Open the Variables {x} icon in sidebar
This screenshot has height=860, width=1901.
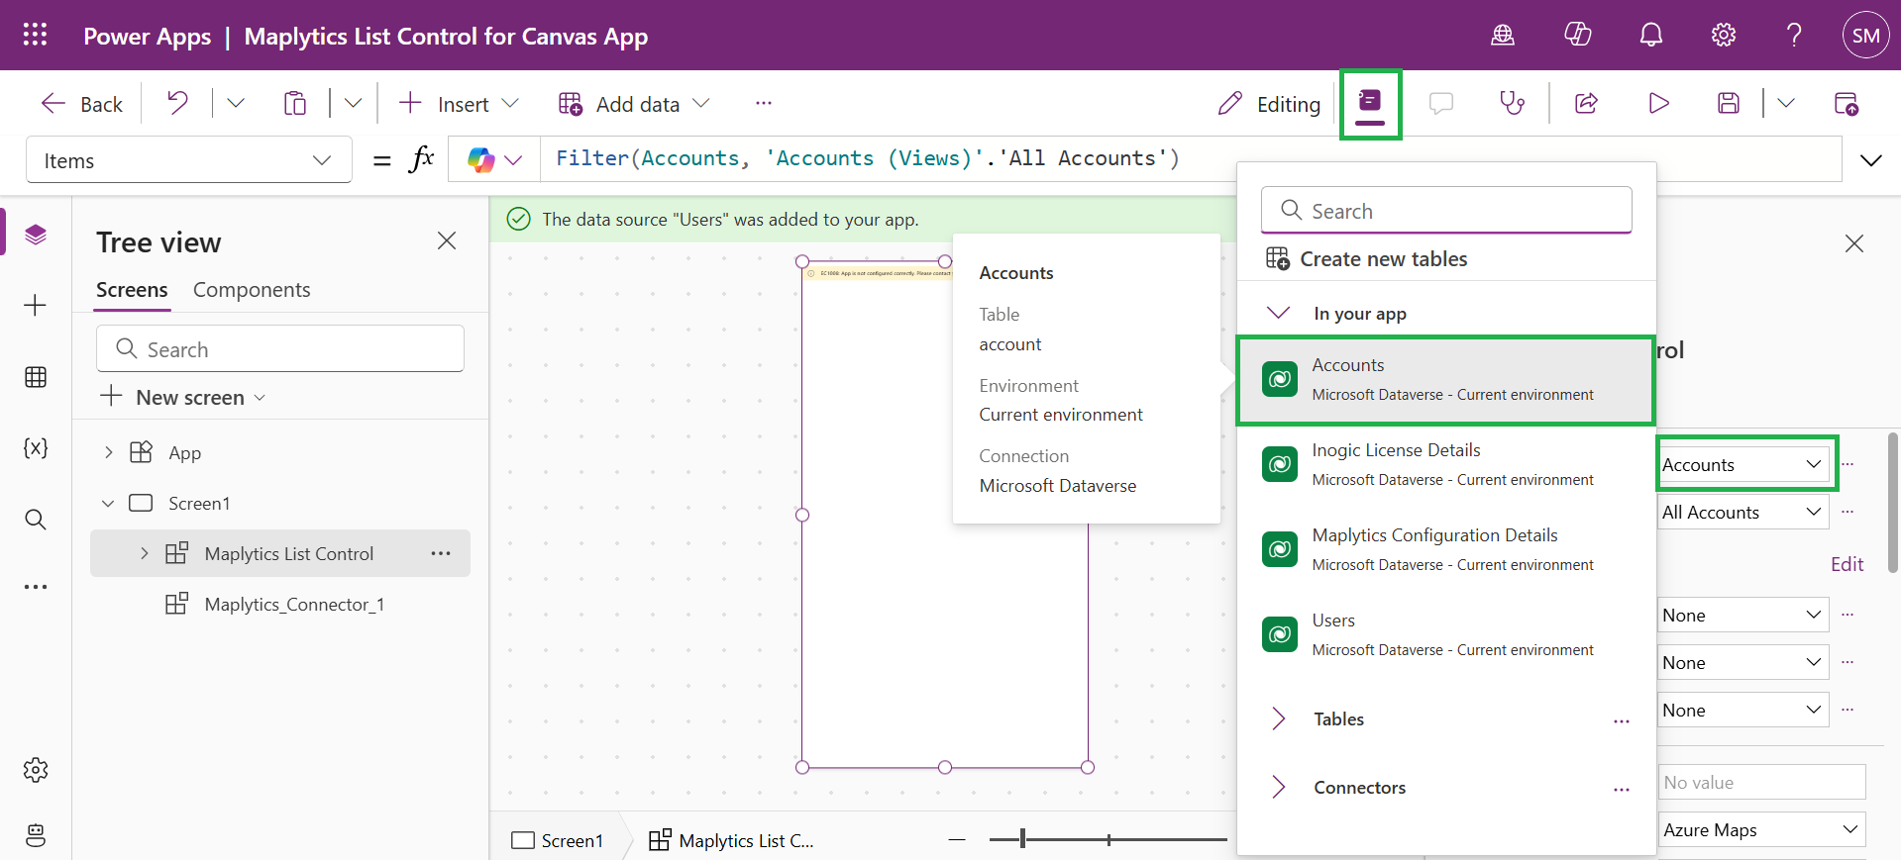coord(36,447)
